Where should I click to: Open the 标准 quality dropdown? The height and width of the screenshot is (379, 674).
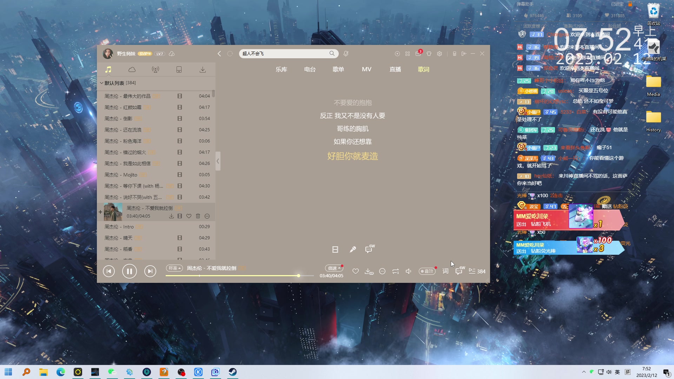[x=174, y=268]
